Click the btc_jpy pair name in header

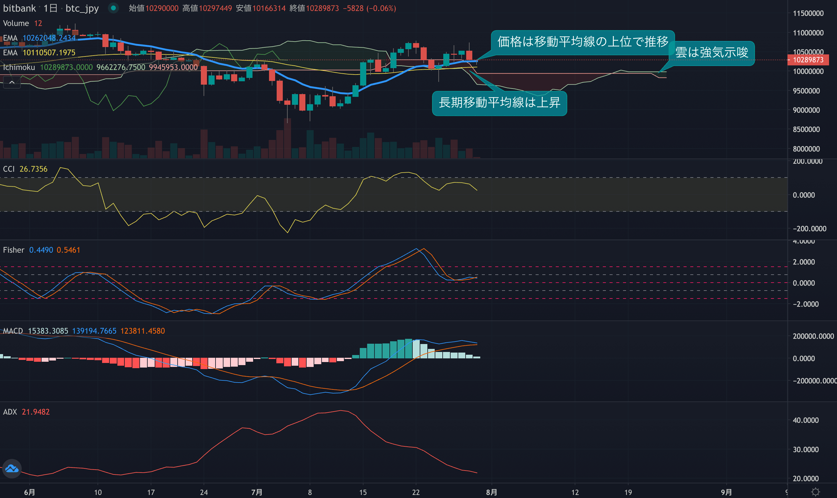pos(82,8)
